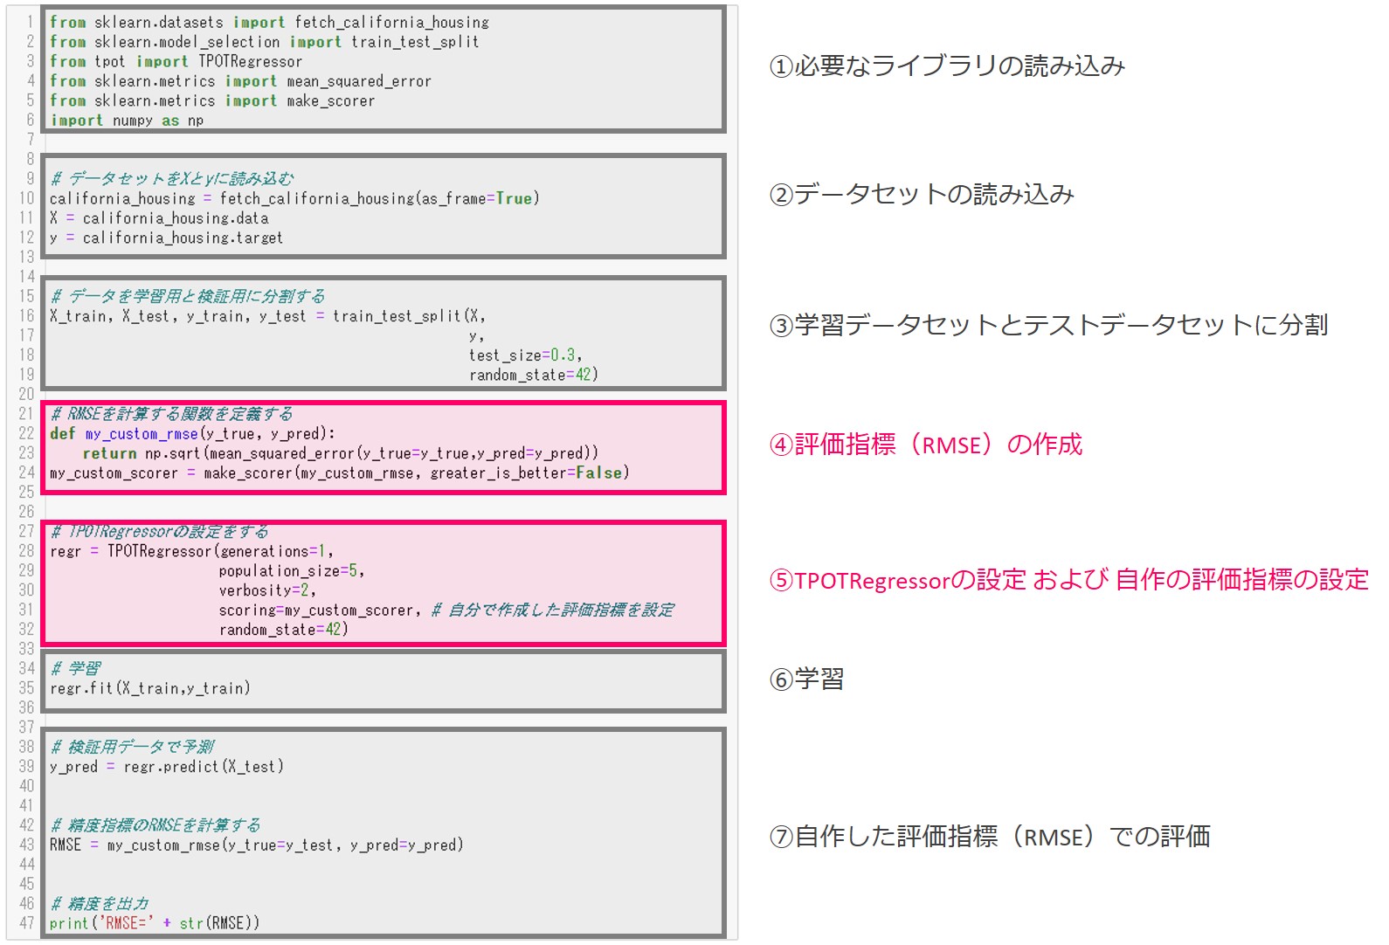Click the print('RMSE=' + str(RMSE)) line
This screenshot has height=945, width=1389.
click(x=155, y=923)
